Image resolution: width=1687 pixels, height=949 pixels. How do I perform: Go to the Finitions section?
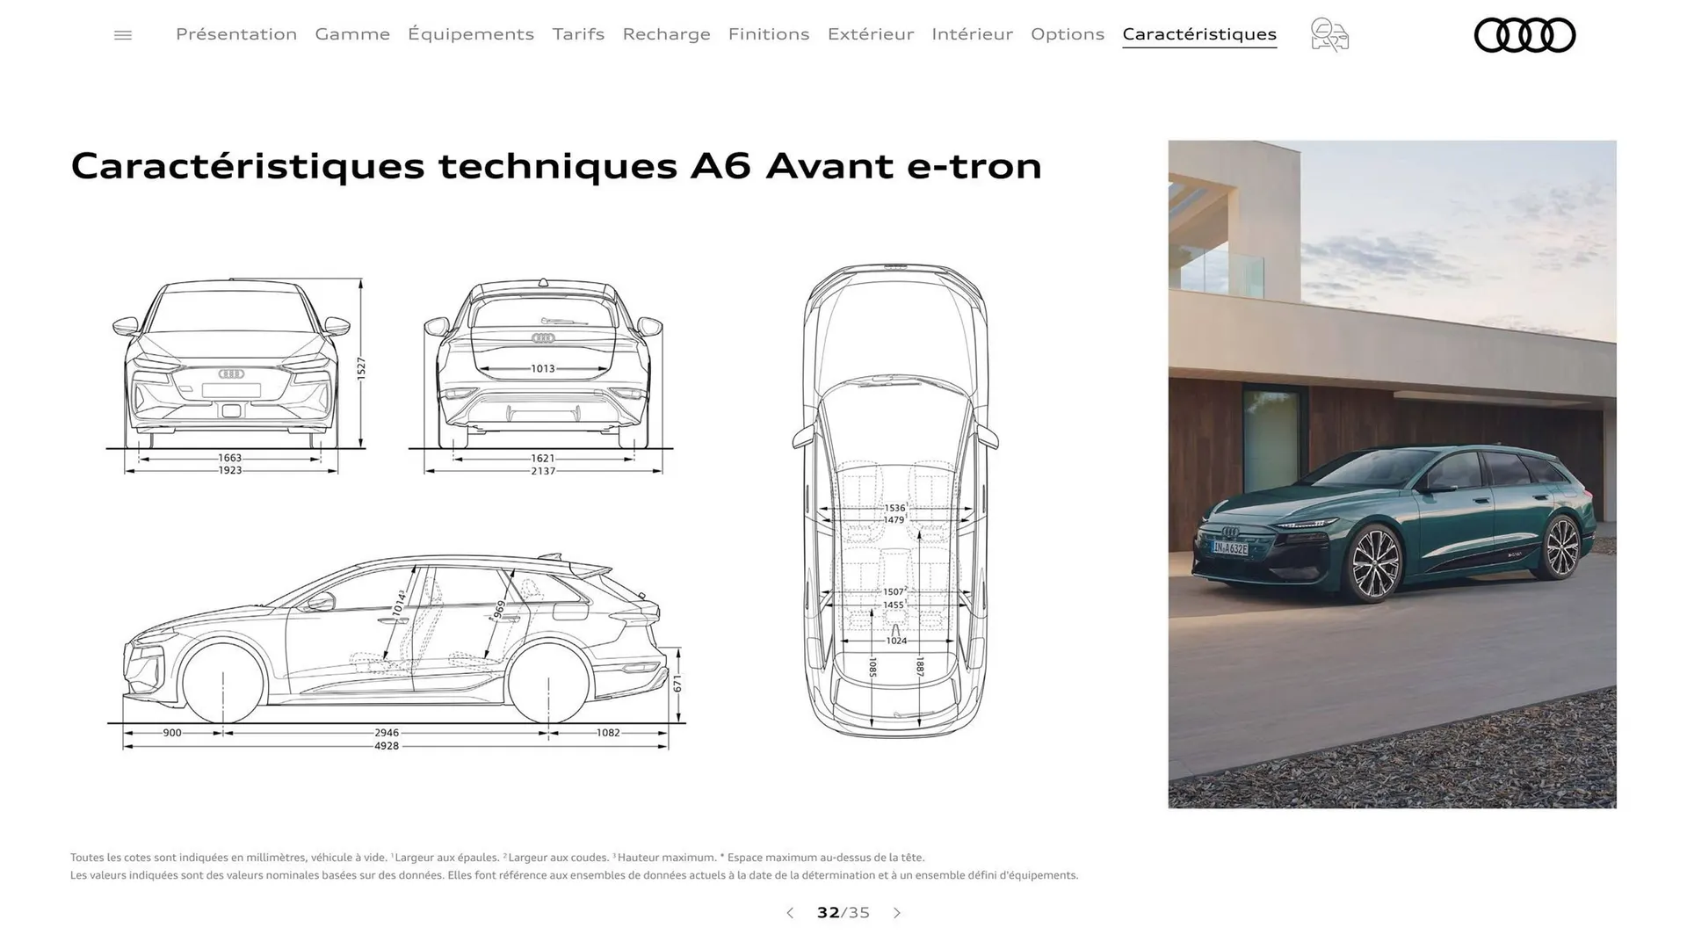(x=769, y=34)
